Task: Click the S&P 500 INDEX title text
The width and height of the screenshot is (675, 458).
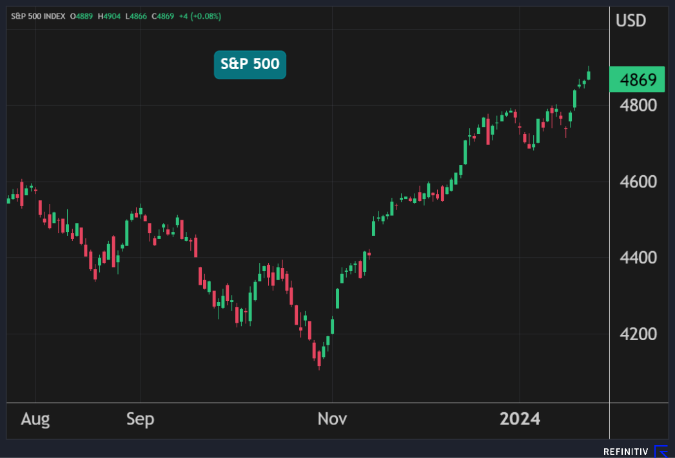Action: (38, 16)
